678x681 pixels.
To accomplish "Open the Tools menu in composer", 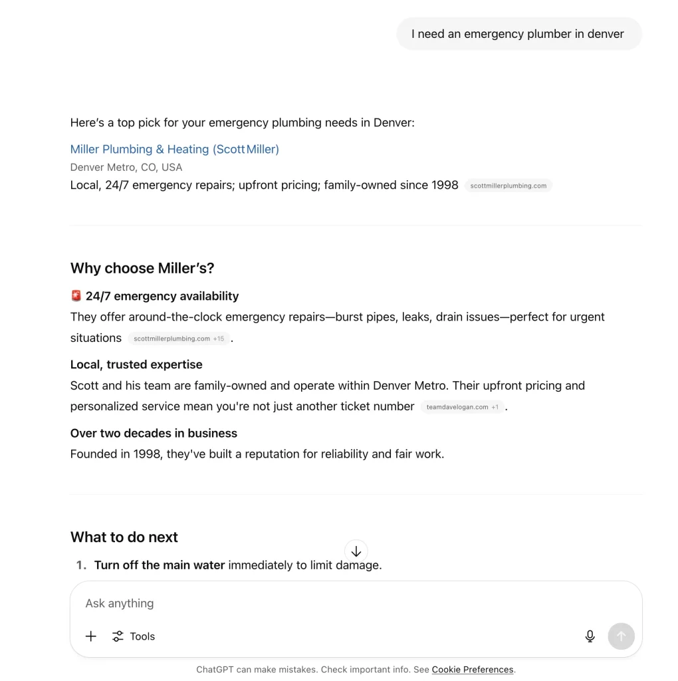I will coord(134,636).
